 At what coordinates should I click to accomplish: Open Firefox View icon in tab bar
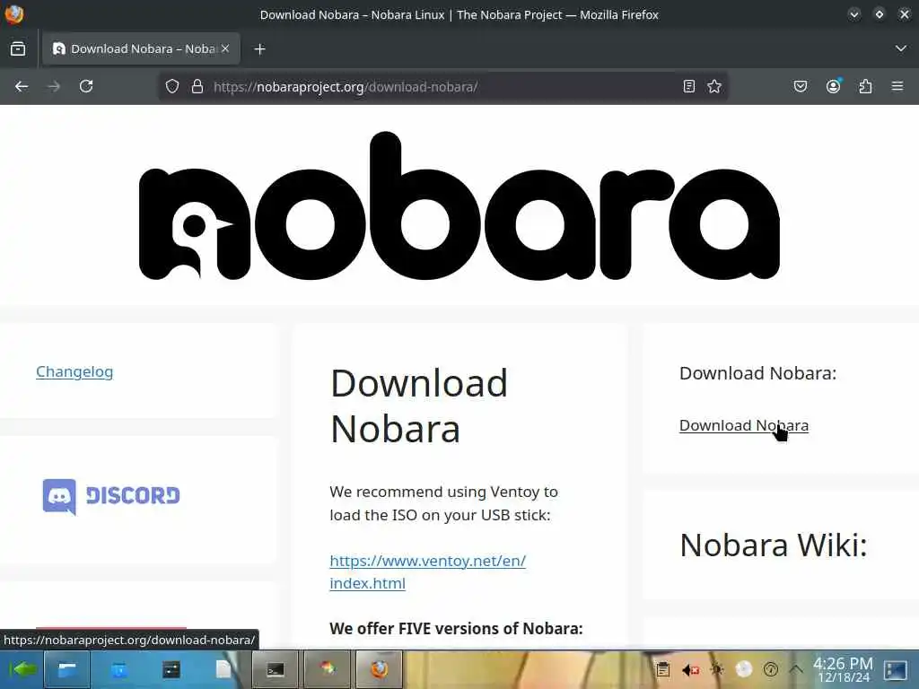tap(18, 49)
